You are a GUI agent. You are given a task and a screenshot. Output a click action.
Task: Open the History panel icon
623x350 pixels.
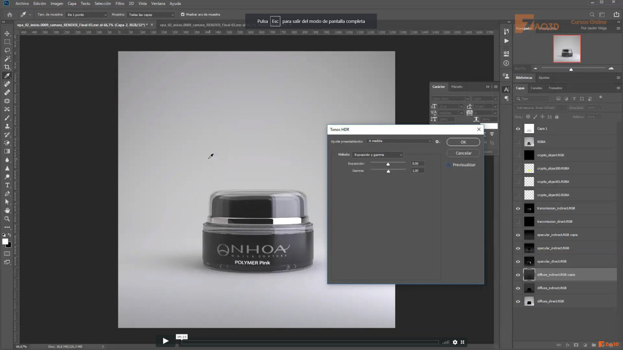pos(506,32)
